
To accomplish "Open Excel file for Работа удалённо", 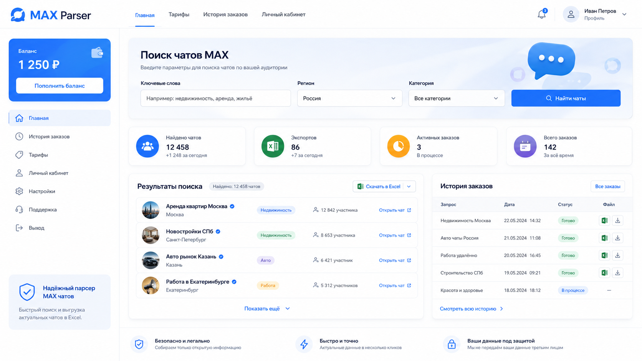I will pyautogui.click(x=604, y=256).
